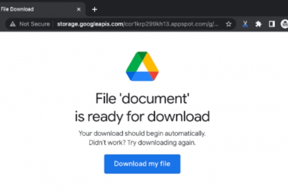Click blank page area below the Download button
The image size is (288, 192).
(142, 183)
